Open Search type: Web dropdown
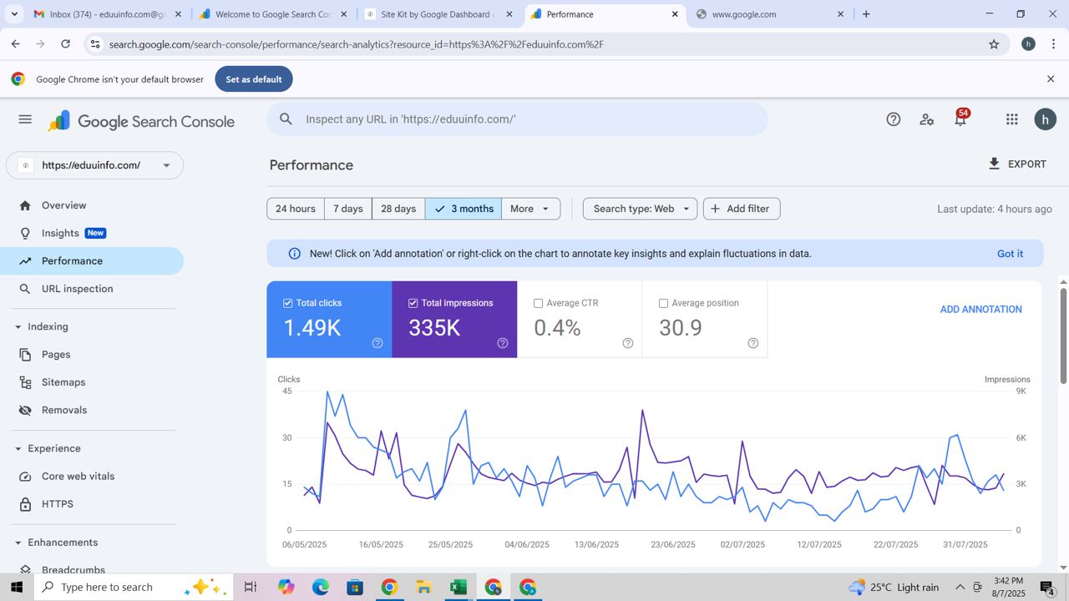The width and height of the screenshot is (1069, 601). 641,209
